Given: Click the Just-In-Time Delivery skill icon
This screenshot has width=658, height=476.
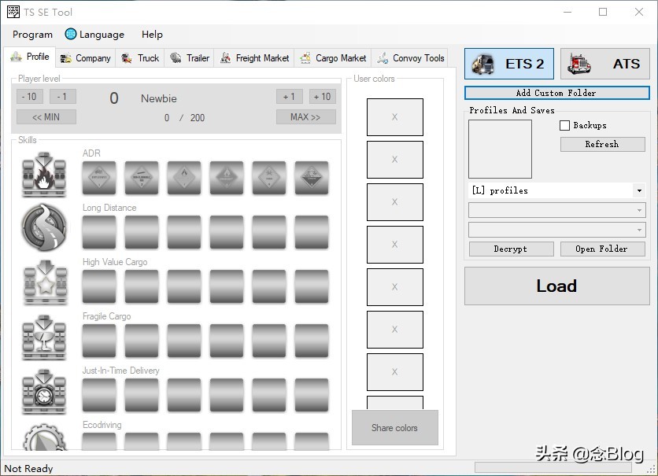Looking at the screenshot, I should 44,391.
